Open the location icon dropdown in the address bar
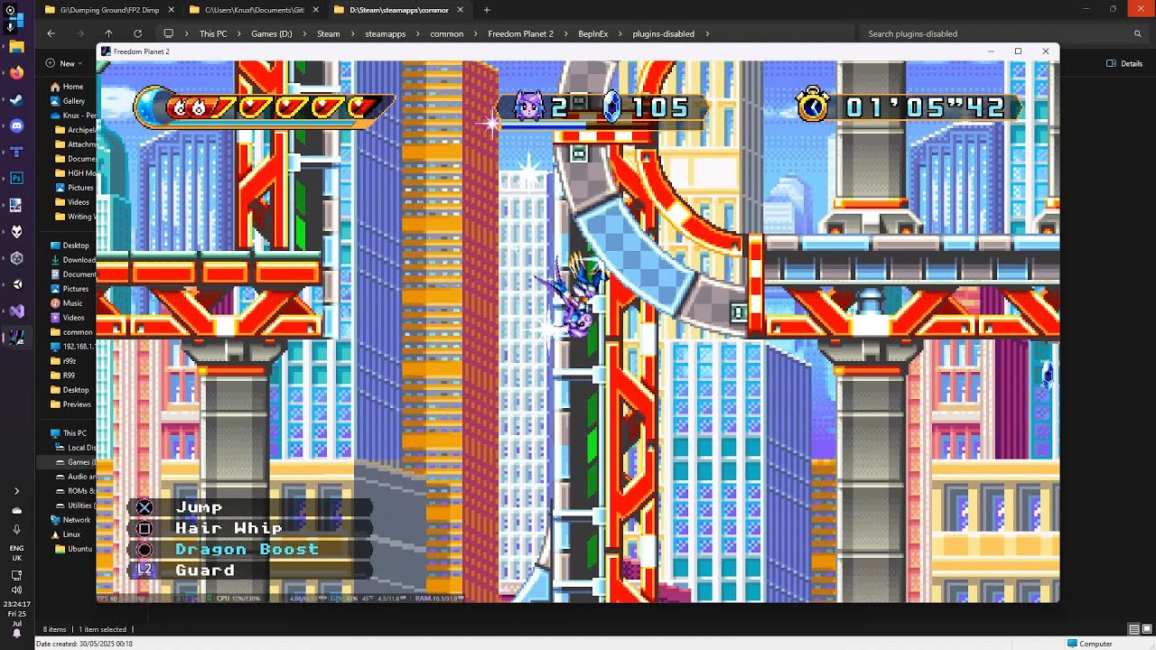The height and width of the screenshot is (650, 1156). [168, 33]
